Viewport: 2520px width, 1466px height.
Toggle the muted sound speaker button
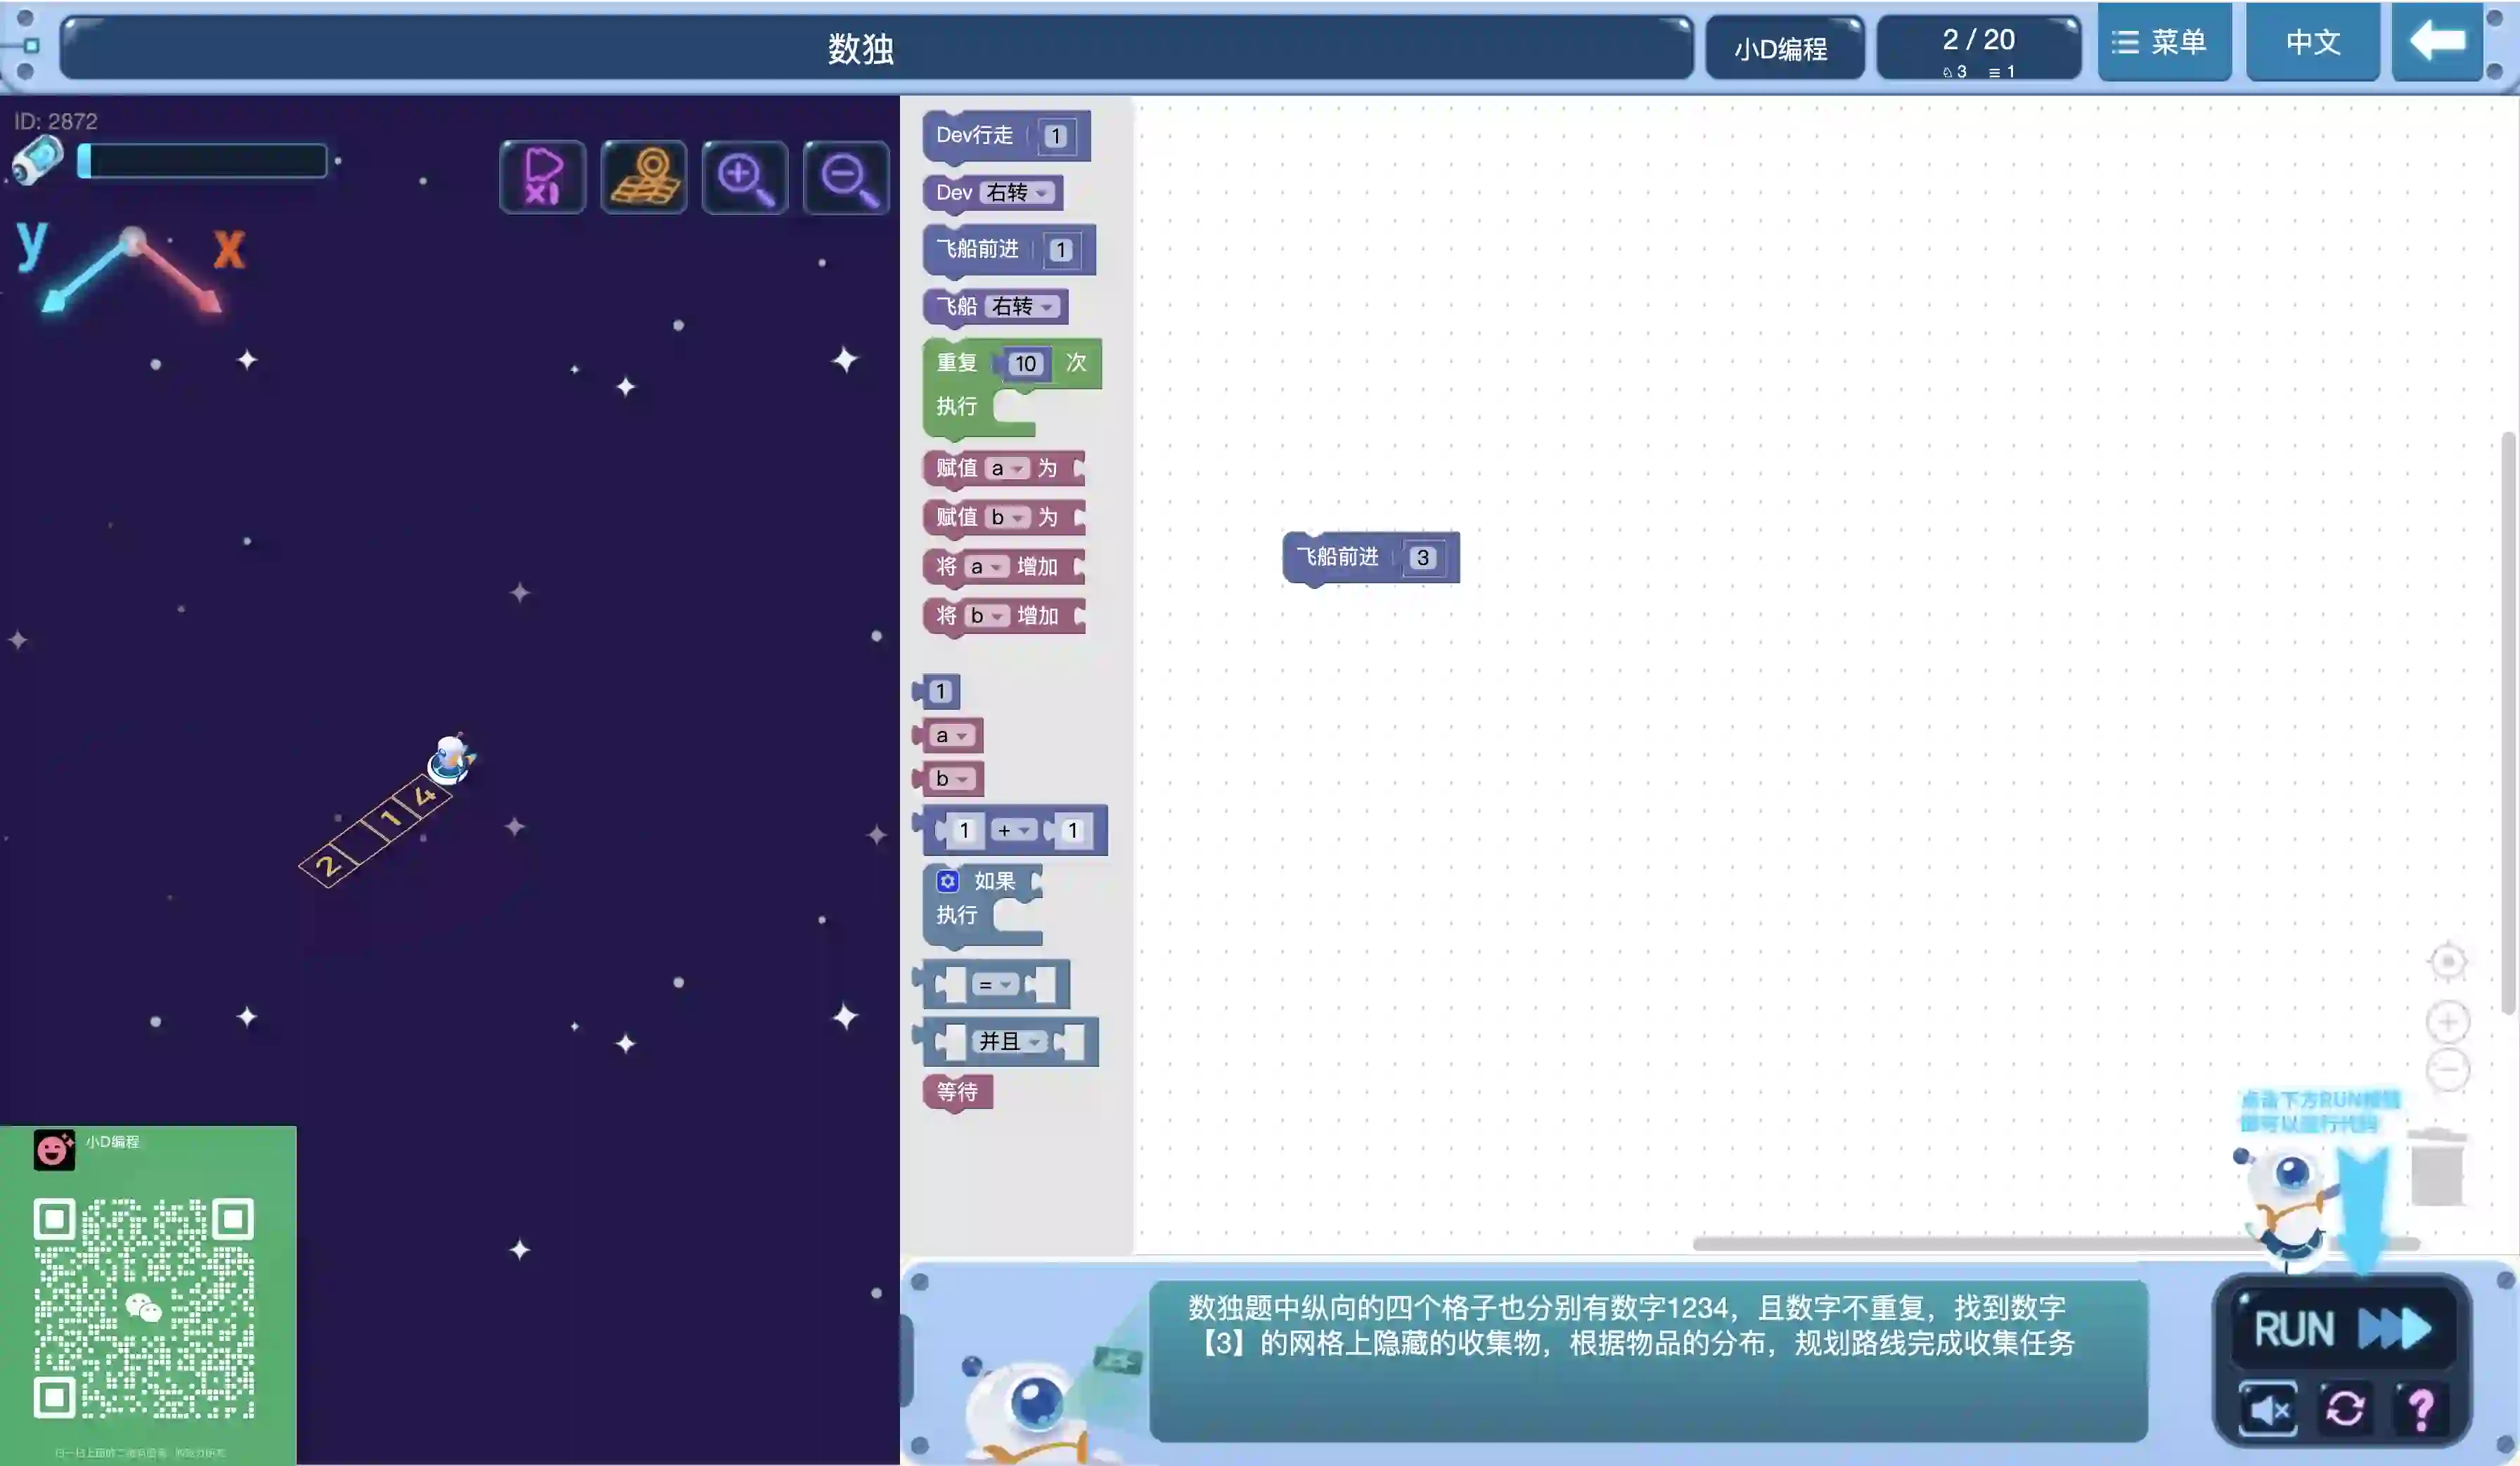point(2268,1408)
